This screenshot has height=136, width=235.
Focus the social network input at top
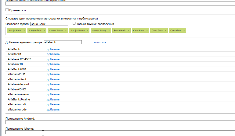[x=120, y=3]
